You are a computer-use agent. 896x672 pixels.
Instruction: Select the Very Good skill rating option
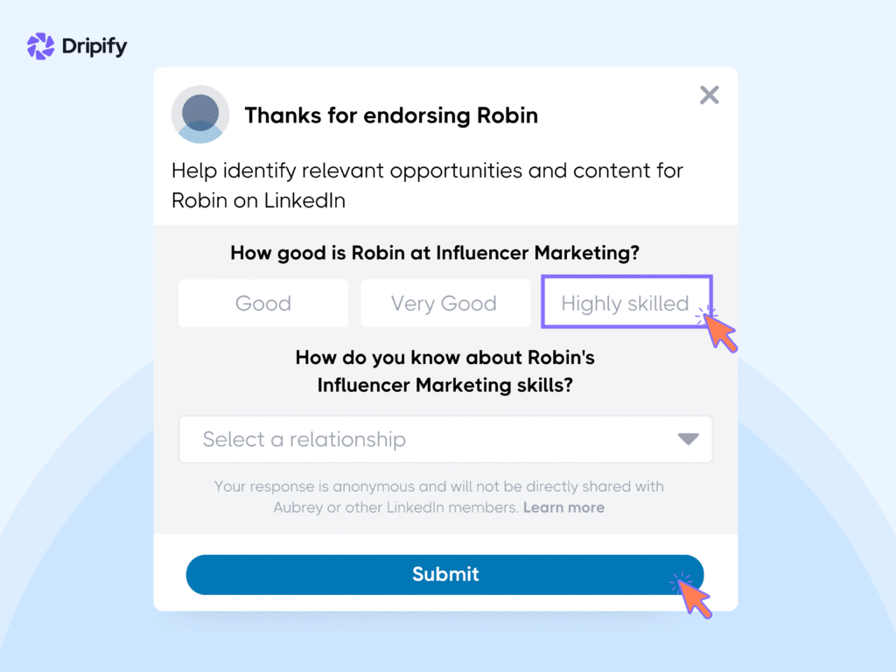tap(444, 304)
